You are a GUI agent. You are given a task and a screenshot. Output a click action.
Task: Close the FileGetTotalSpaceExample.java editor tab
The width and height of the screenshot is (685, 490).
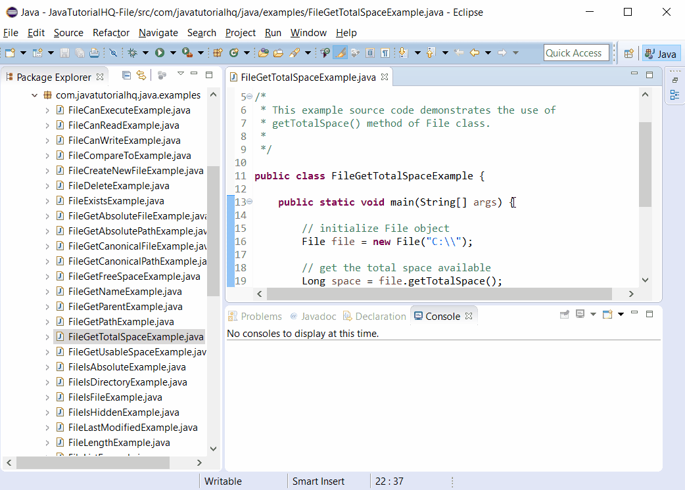click(x=385, y=77)
